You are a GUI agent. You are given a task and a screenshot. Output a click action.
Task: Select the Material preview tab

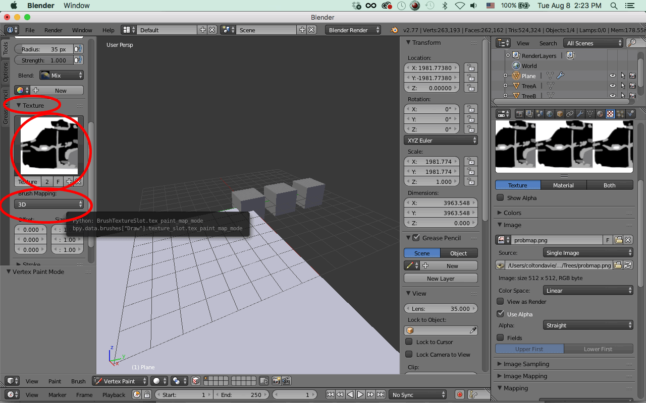pyautogui.click(x=563, y=185)
